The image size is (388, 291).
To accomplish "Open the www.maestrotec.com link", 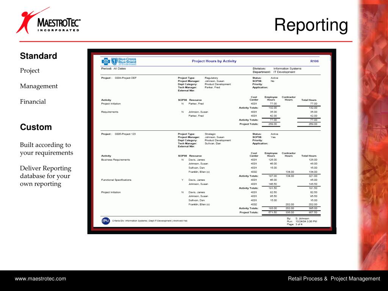I will tap(40, 278).
